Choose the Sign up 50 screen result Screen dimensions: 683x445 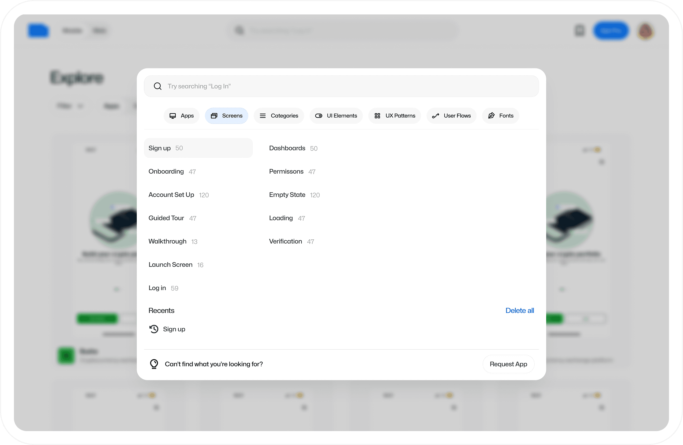point(198,148)
